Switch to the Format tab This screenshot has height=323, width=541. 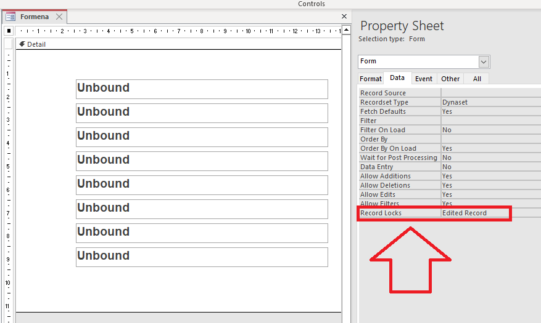(371, 79)
